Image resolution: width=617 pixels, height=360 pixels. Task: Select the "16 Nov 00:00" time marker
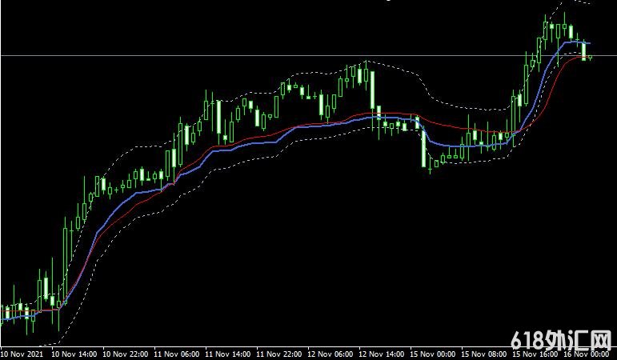pyautogui.click(x=588, y=353)
